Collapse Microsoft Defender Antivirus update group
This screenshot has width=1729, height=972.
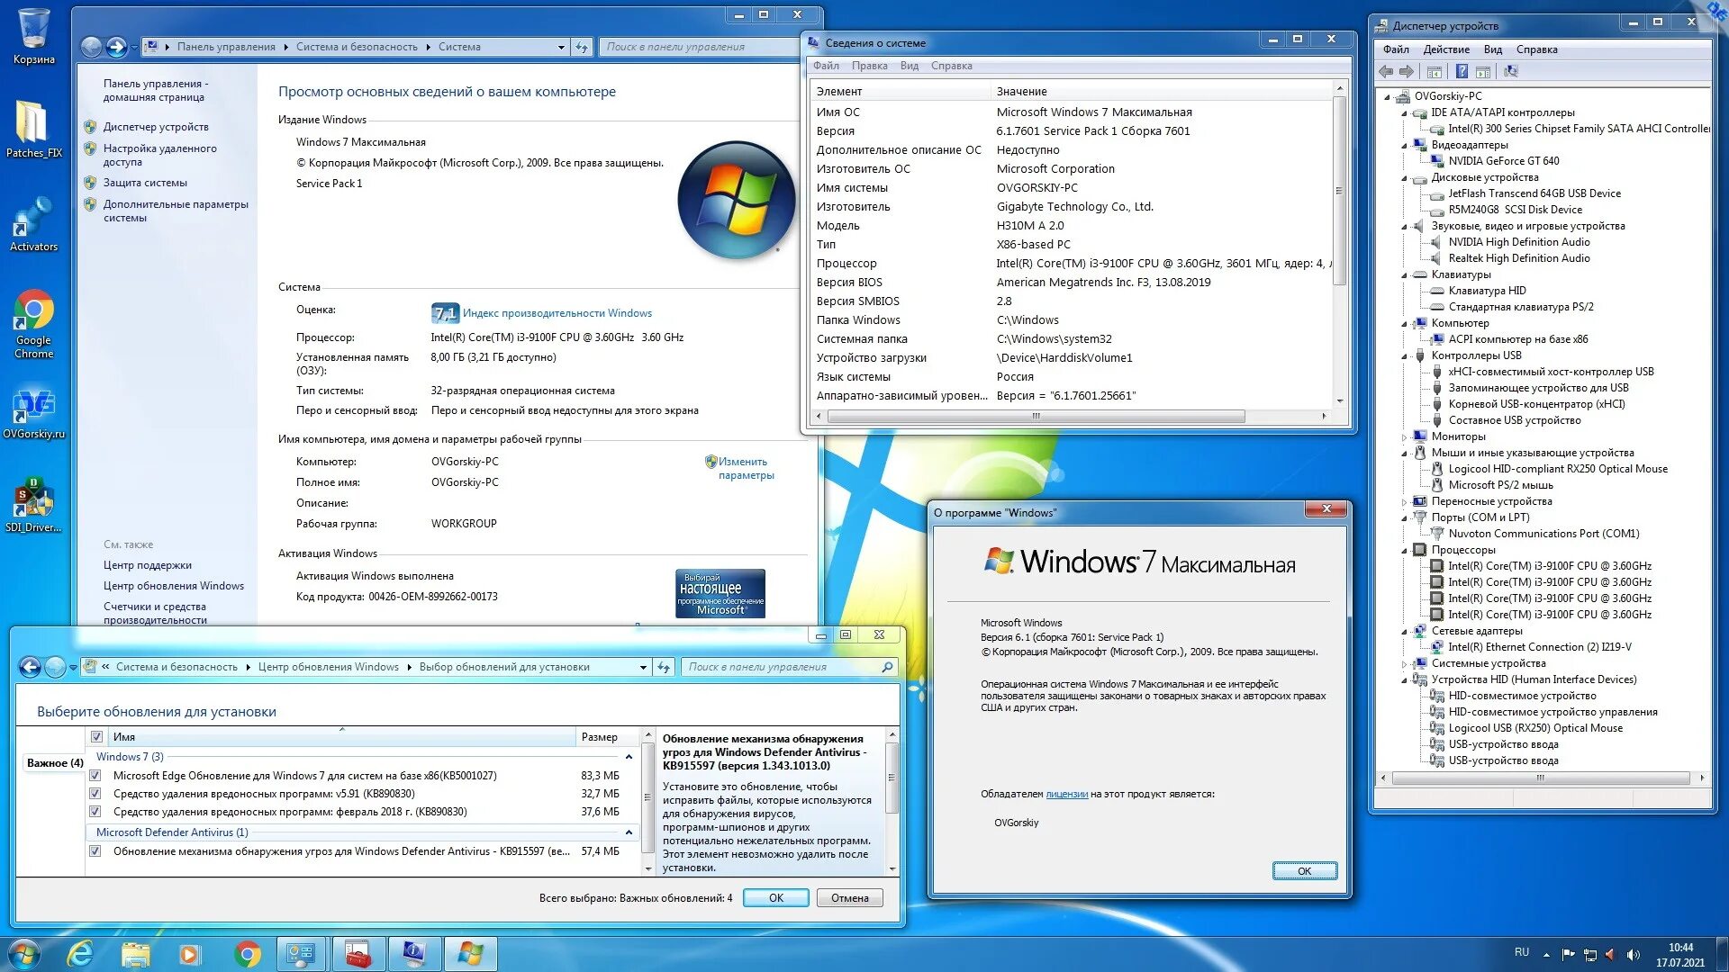[x=629, y=832]
